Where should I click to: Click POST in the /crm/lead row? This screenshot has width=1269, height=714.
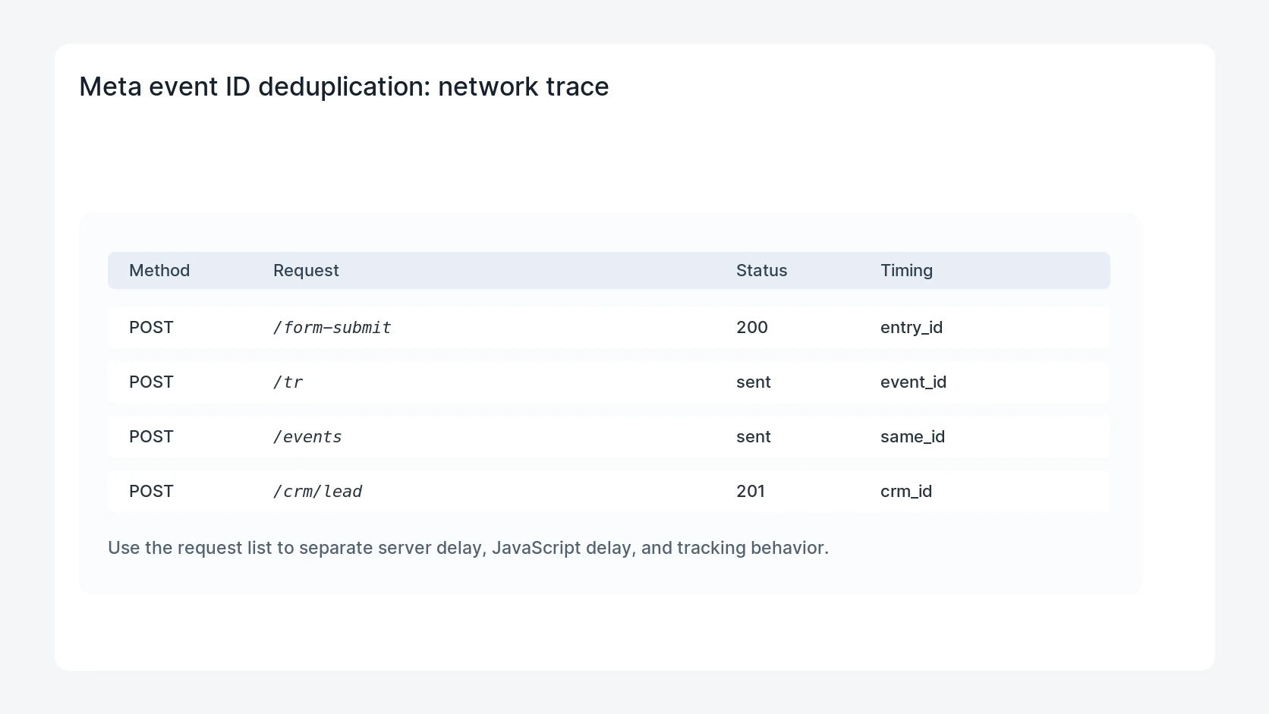(x=151, y=491)
